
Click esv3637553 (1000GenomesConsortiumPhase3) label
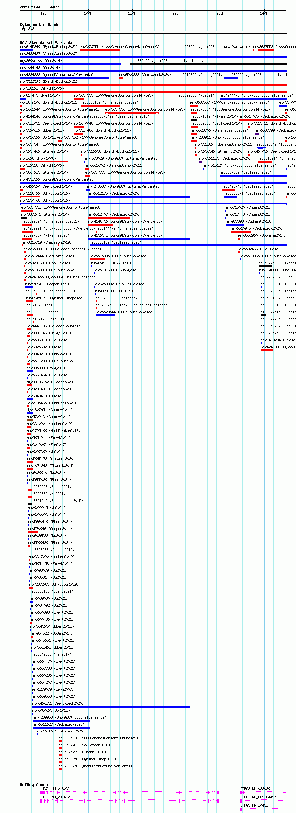pos(113,96)
